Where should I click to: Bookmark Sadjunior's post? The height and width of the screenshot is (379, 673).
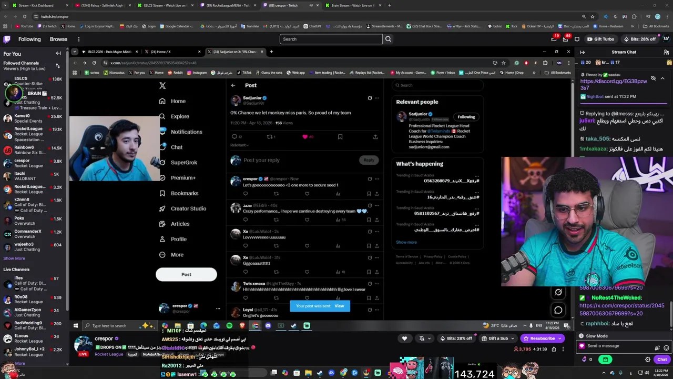pos(340,137)
